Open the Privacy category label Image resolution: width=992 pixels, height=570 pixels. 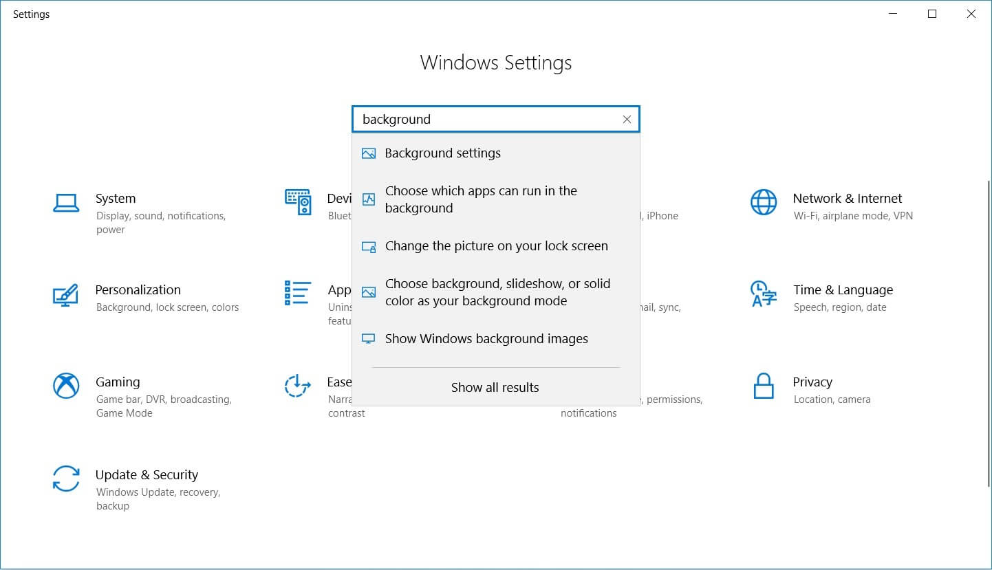812,382
